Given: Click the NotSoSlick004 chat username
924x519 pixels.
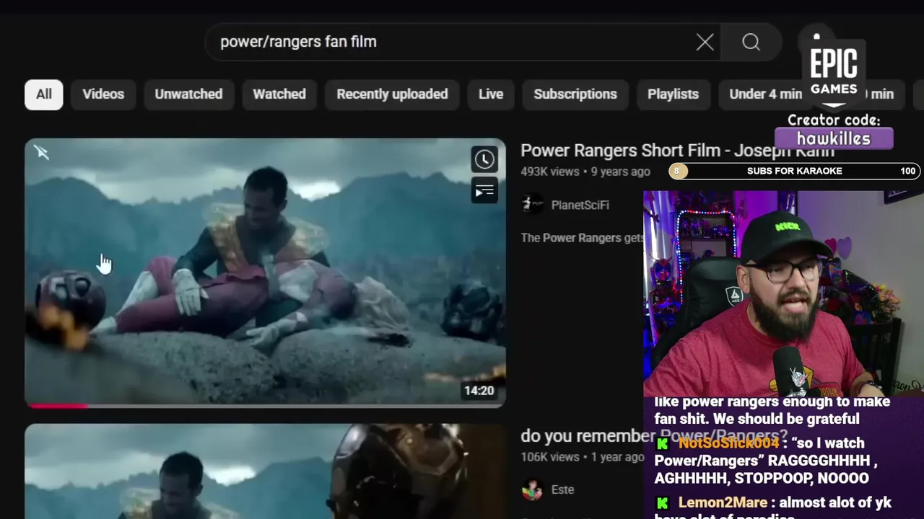Looking at the screenshot, I should click(x=729, y=443).
